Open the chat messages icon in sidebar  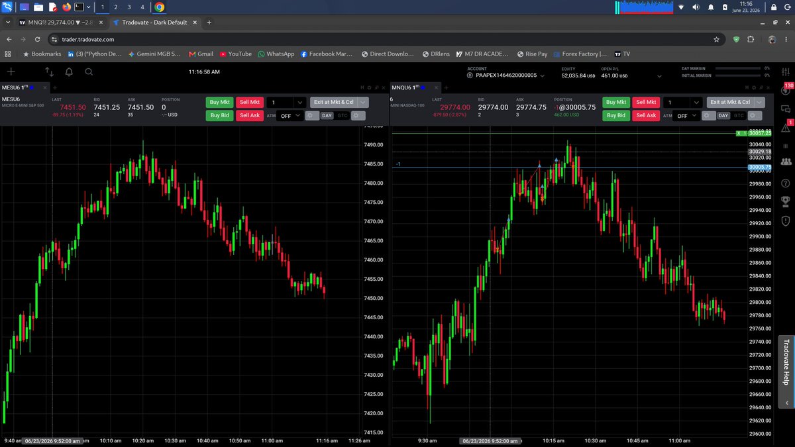tap(786, 108)
